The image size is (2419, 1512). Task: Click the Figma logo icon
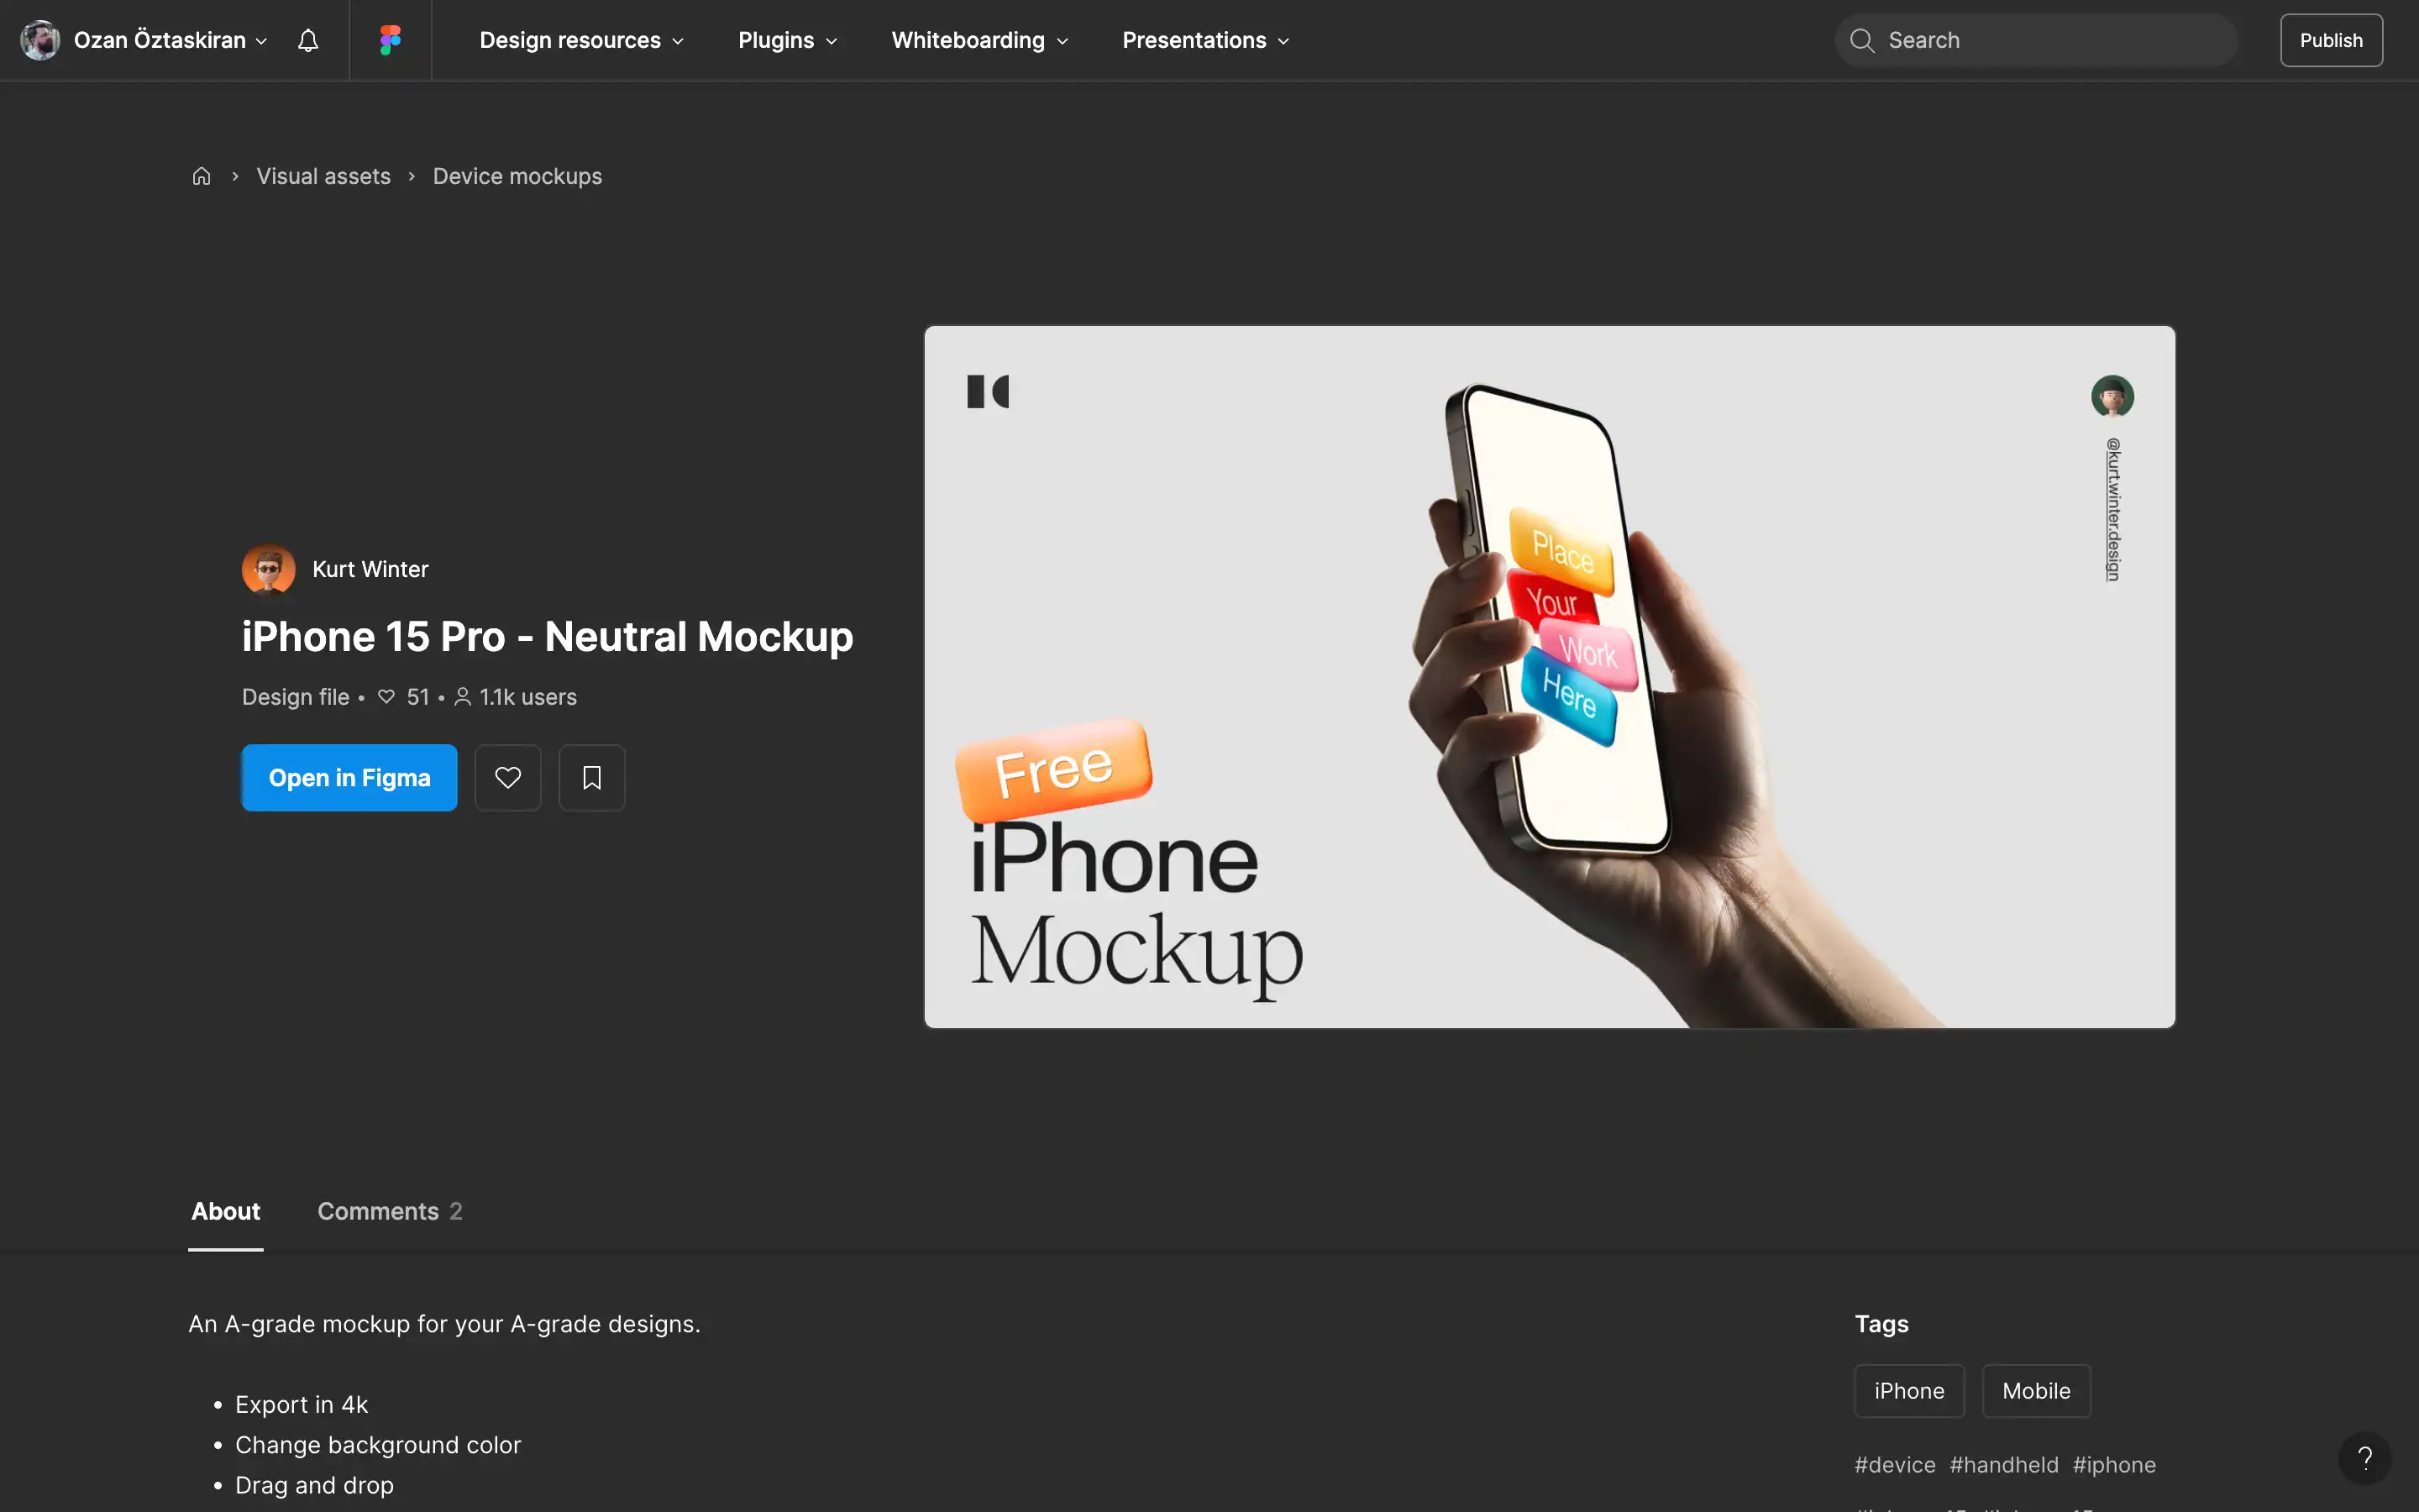tap(390, 40)
